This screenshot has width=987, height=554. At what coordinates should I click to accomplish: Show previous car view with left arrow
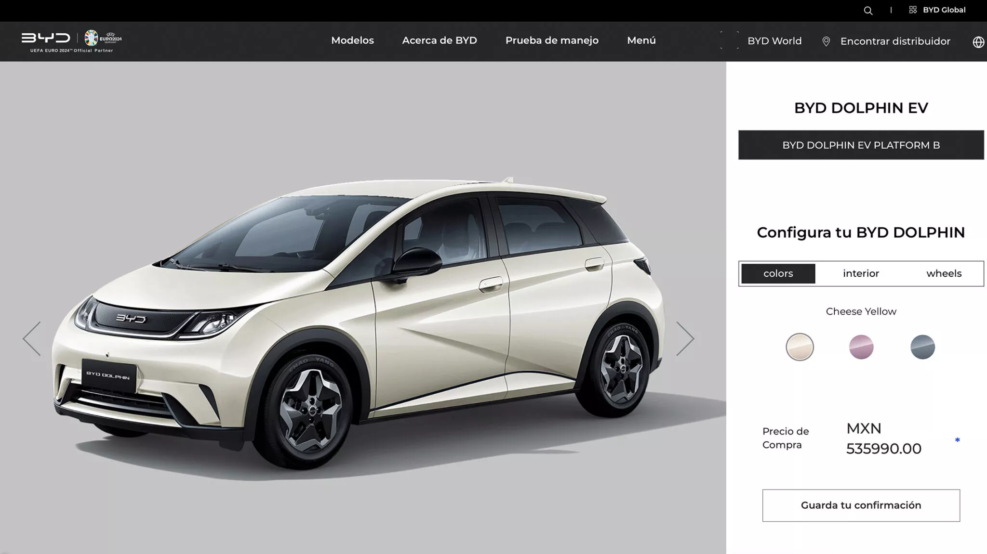pyautogui.click(x=32, y=338)
